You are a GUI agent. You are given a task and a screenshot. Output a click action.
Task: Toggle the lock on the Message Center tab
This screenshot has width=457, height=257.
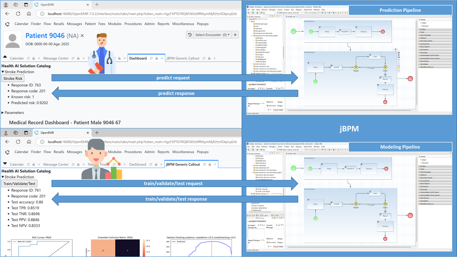pyautogui.click(x=78, y=58)
